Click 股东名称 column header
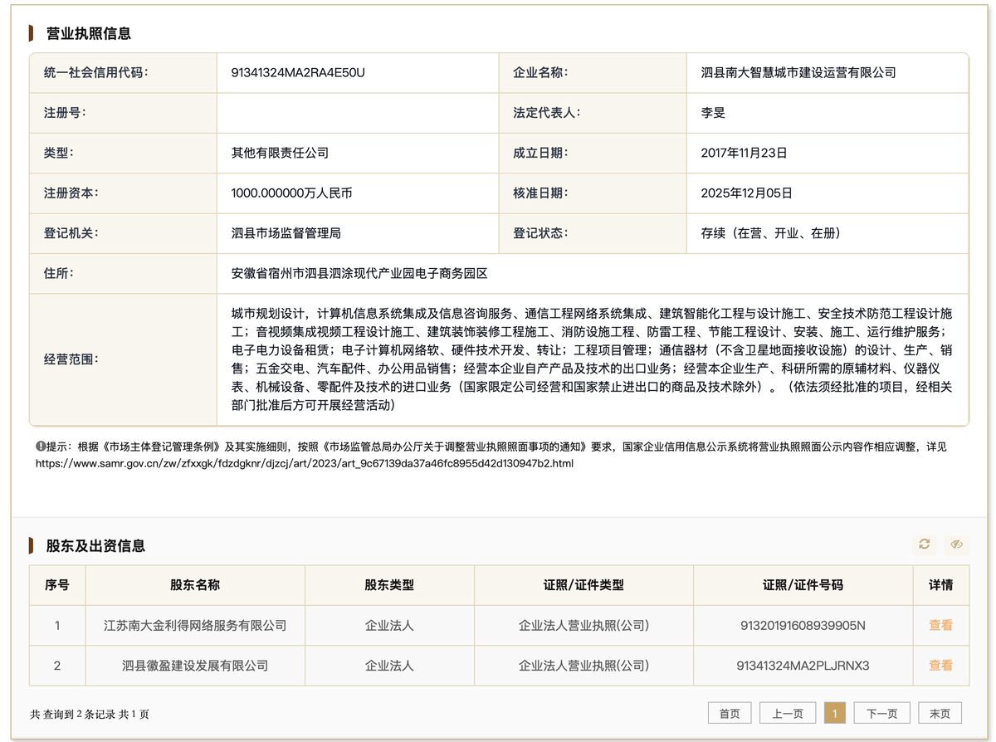The width and height of the screenshot is (996, 742). coord(195,585)
